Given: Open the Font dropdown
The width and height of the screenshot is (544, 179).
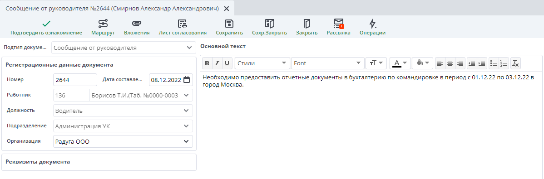Looking at the screenshot, I should pyautogui.click(x=328, y=63).
